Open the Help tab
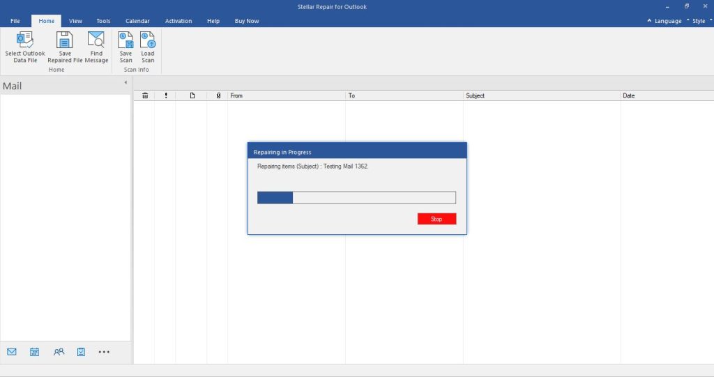Screen dimensions: 714x377 [213, 21]
